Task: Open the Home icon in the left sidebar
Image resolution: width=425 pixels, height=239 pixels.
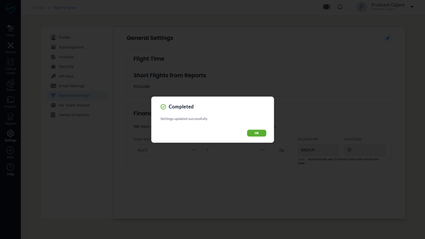Action: point(10,29)
